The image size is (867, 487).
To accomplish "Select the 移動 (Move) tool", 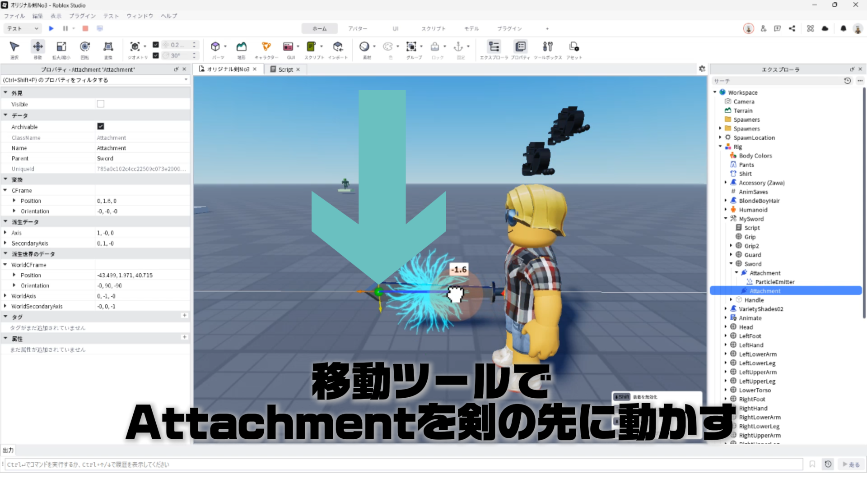I will tap(37, 47).
